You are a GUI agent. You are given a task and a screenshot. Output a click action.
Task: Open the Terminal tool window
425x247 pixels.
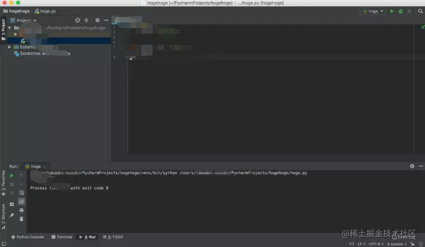coord(62,237)
